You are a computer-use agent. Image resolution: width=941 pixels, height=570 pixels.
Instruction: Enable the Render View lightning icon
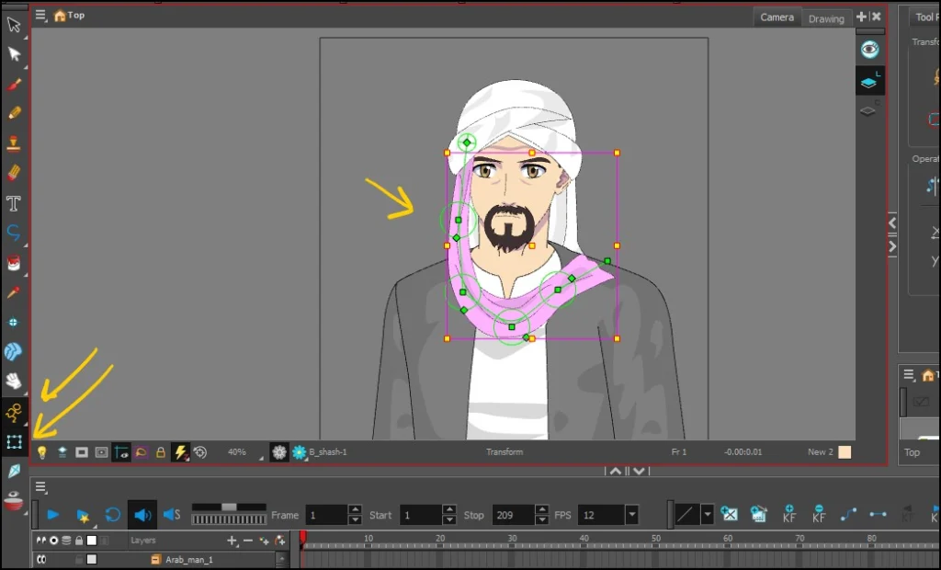click(x=180, y=451)
